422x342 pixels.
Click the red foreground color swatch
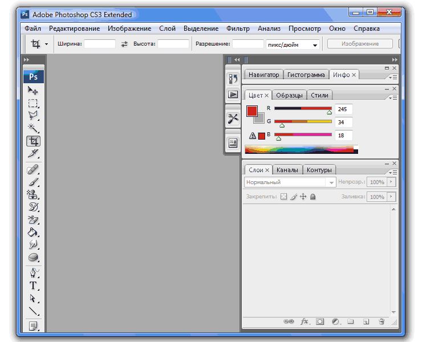[x=251, y=111]
